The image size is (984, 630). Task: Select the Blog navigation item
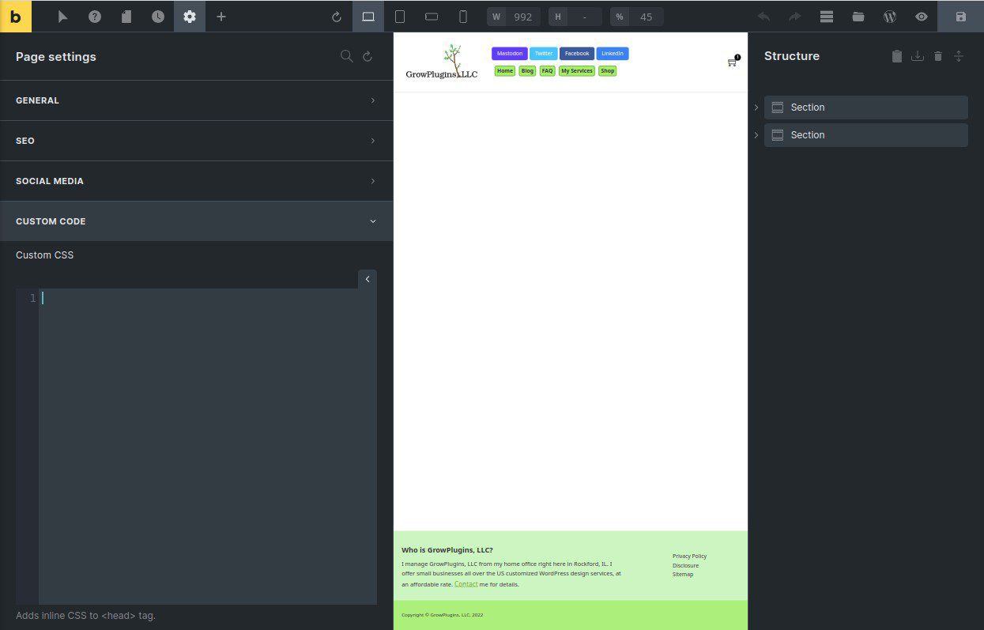click(x=526, y=70)
